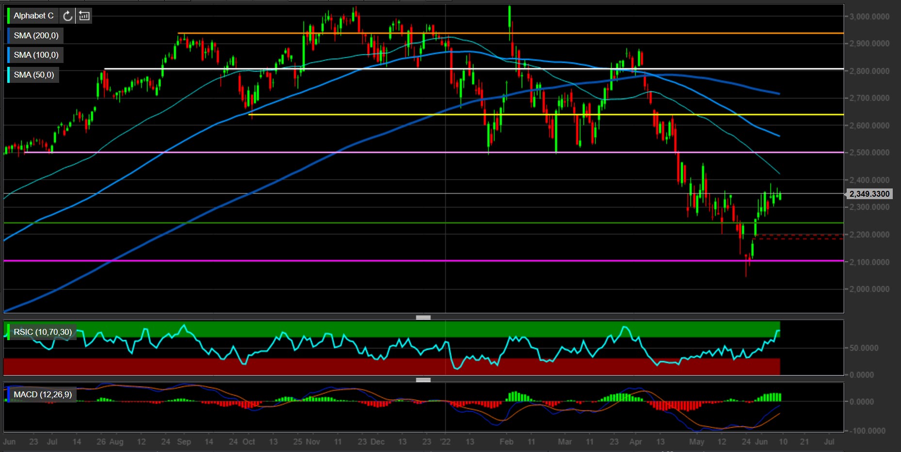Viewport: 901px width, 452px height.
Task: Click the Feb label on date axis
Action: pos(506,442)
